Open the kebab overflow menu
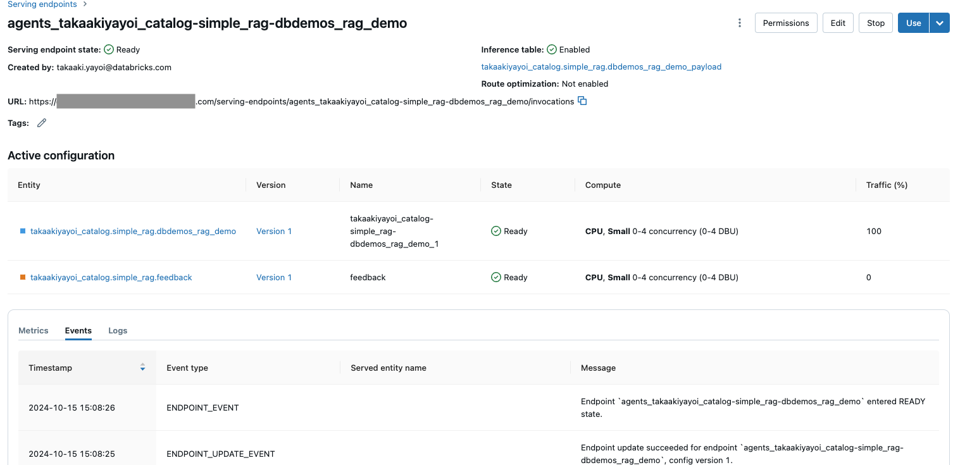 pos(739,23)
